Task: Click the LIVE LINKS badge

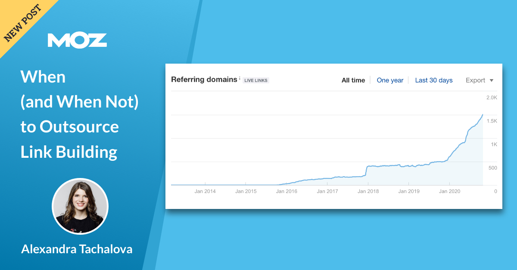Action: pos(256,80)
